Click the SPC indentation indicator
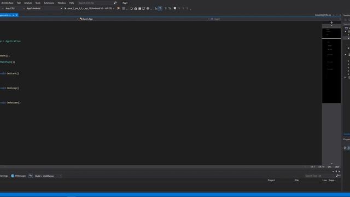 click(x=329, y=167)
